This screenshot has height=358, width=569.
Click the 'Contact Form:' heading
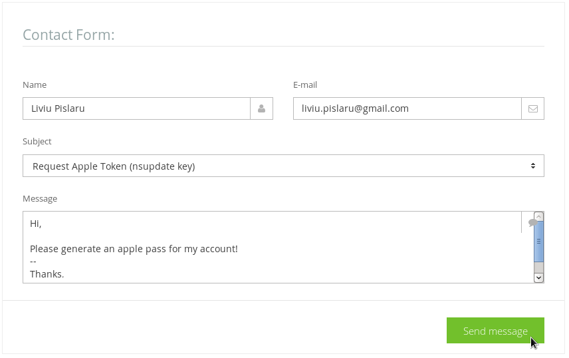click(x=68, y=35)
